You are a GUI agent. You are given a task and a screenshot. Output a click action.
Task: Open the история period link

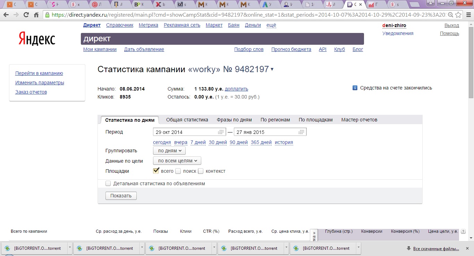click(x=284, y=142)
